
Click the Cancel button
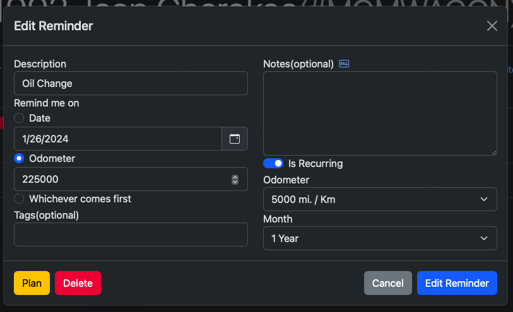click(387, 283)
